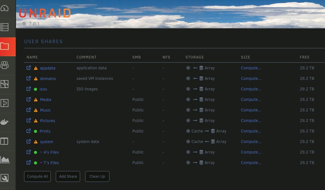
Task: Click the warning triangle next to Media
Action: [36, 100]
